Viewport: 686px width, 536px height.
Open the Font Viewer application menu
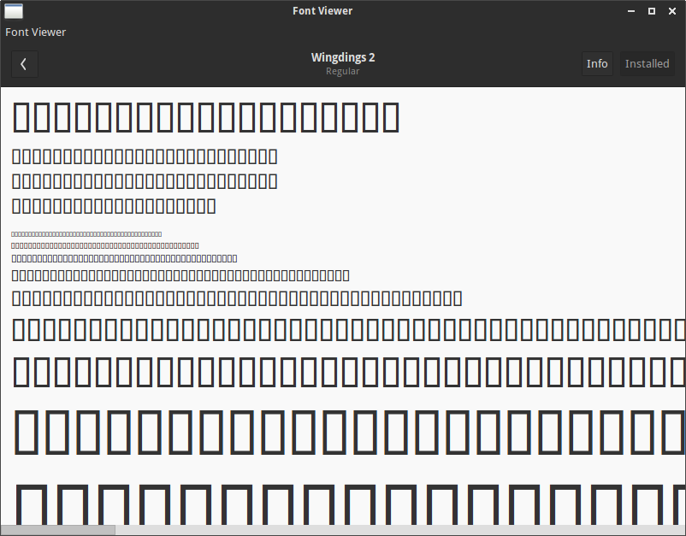(35, 32)
